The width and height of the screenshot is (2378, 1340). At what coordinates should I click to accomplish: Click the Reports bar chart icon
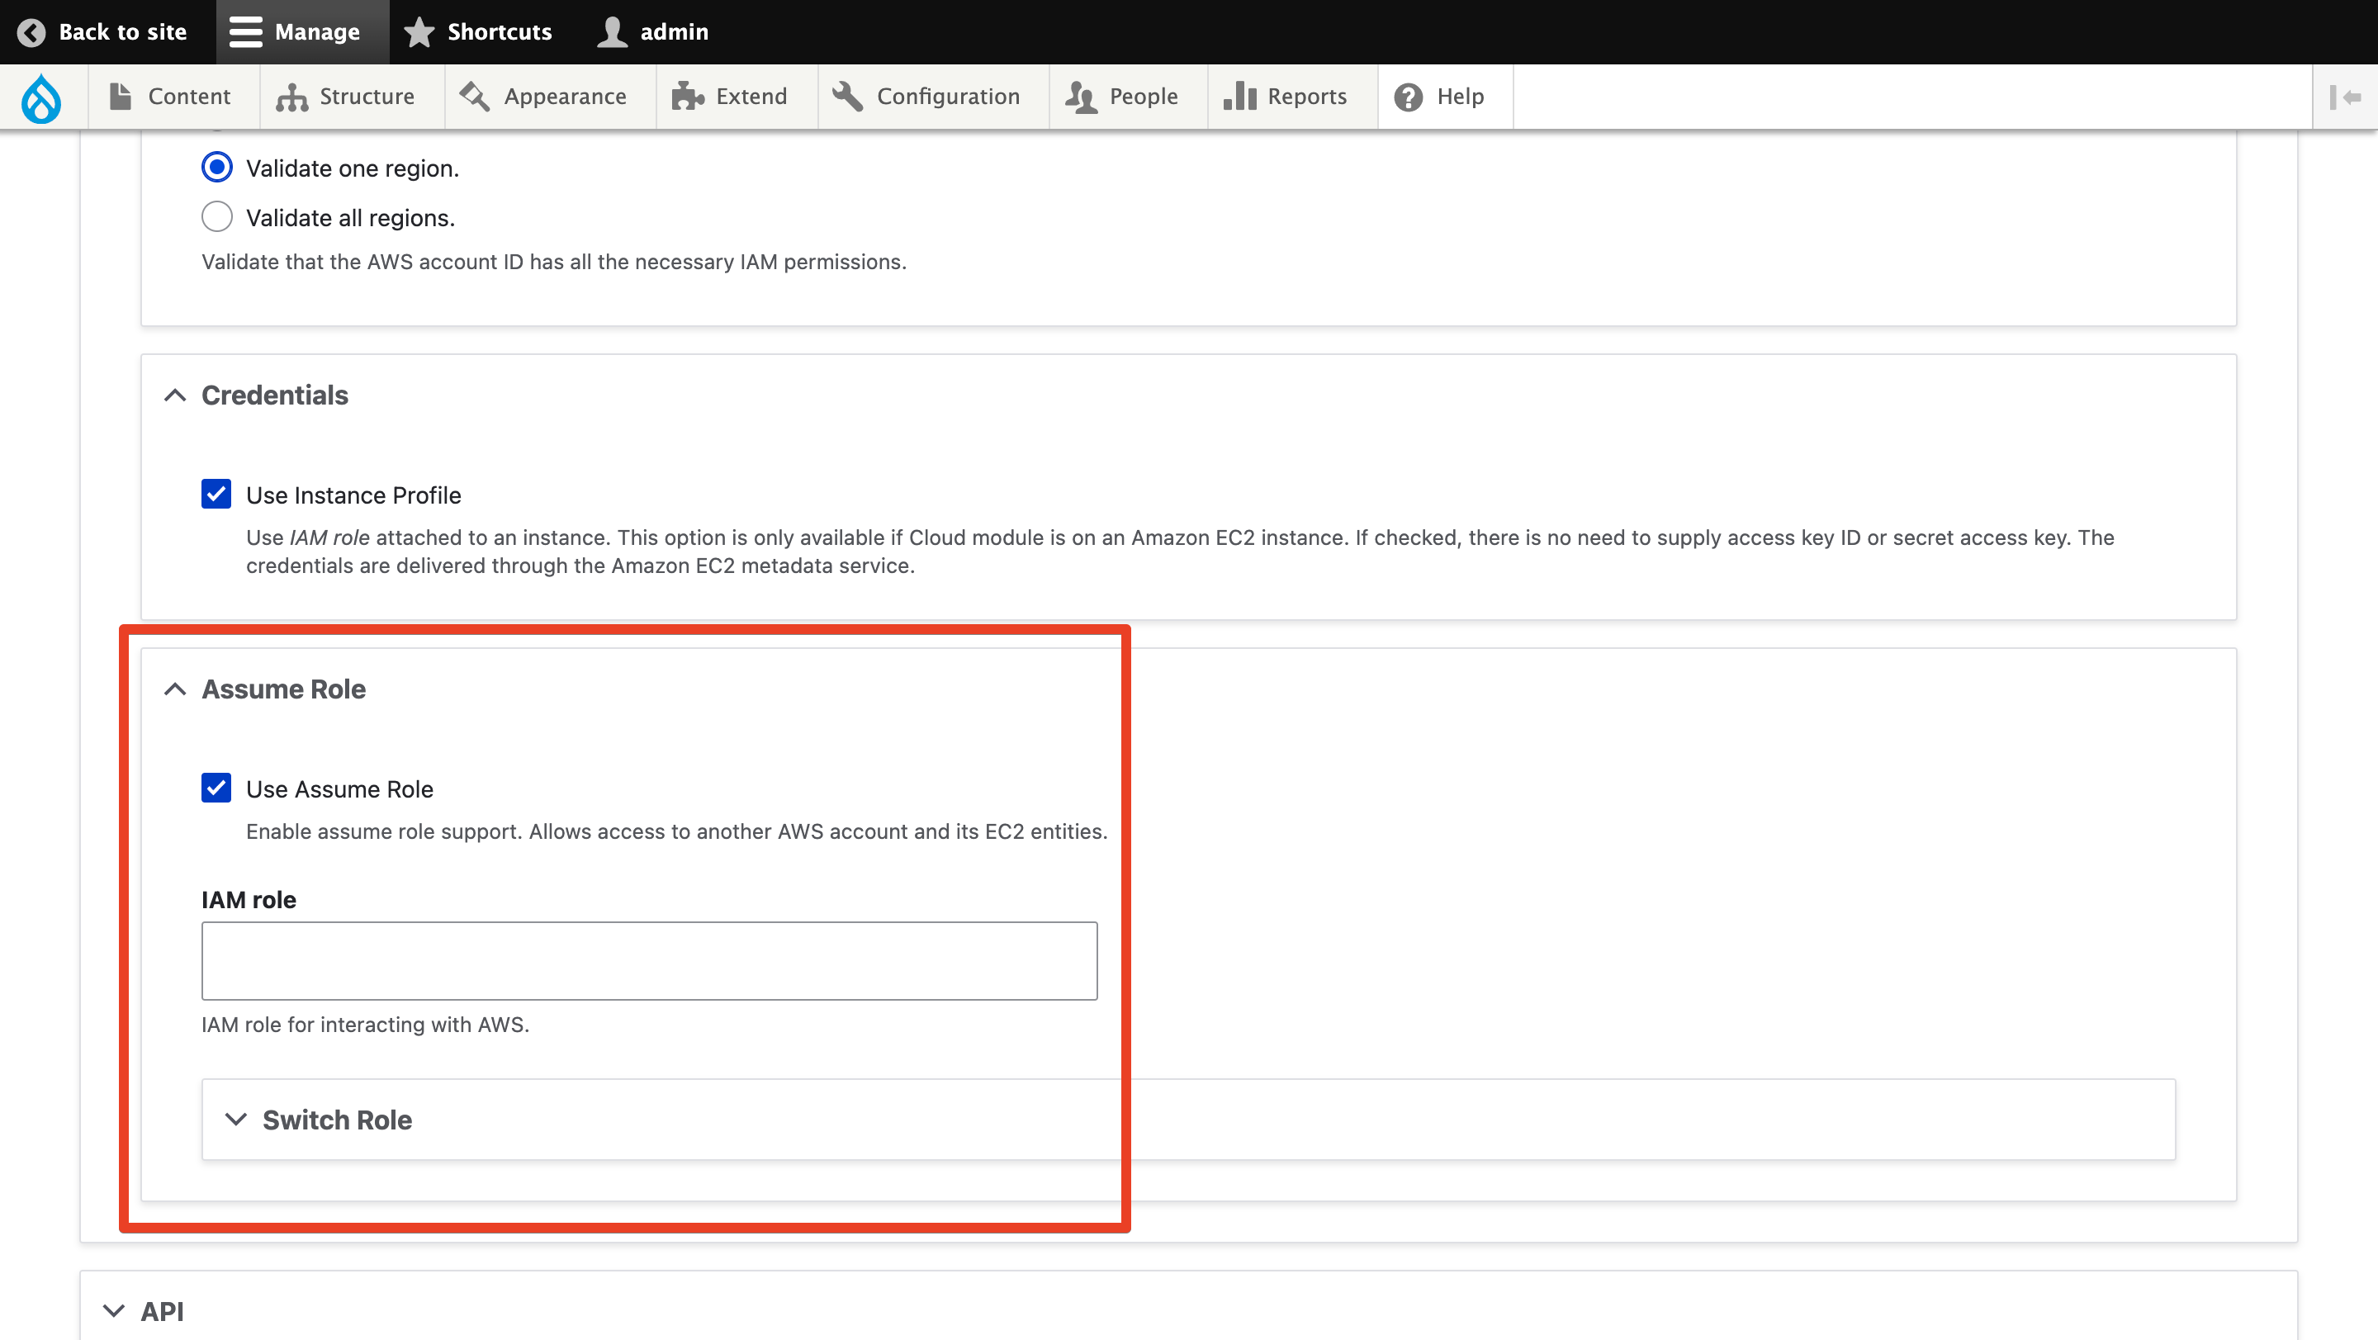point(1239,97)
